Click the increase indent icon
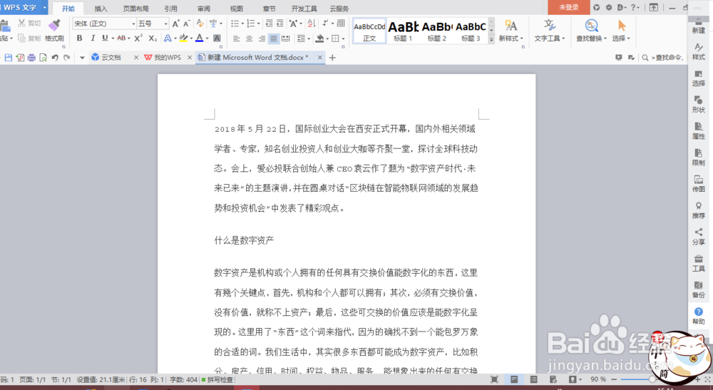This screenshot has width=713, height=390. coord(279,24)
